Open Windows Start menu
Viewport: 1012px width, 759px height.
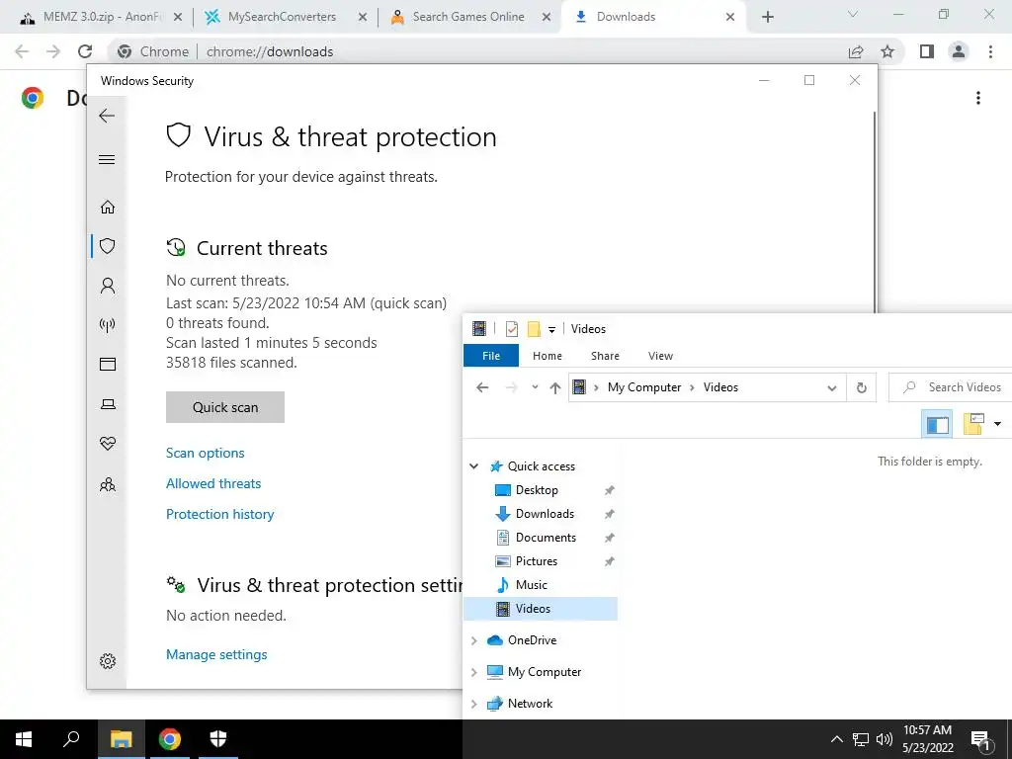24,739
